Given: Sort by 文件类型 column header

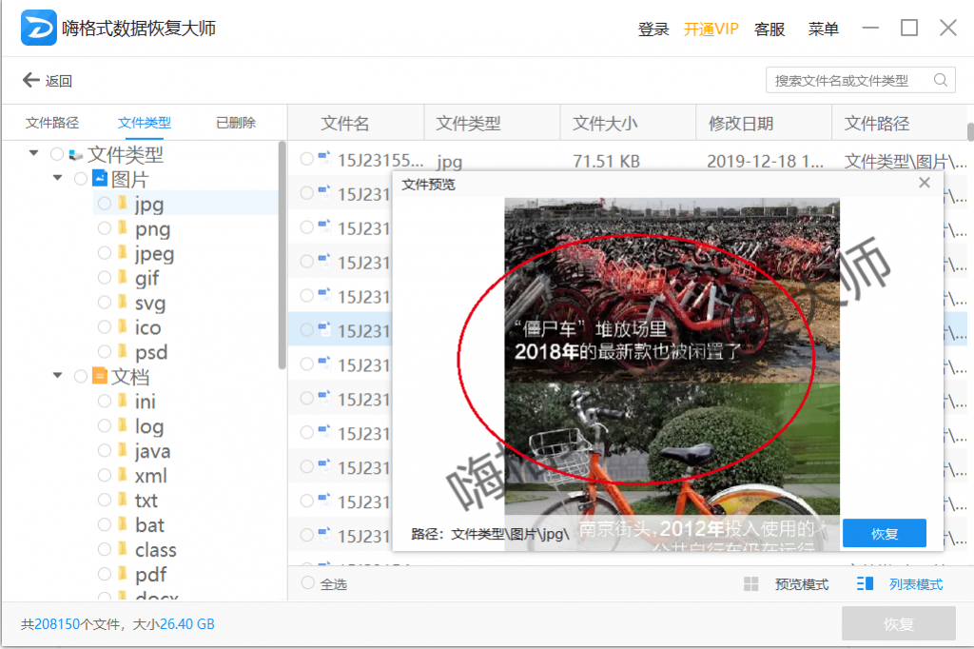Looking at the screenshot, I should (468, 123).
